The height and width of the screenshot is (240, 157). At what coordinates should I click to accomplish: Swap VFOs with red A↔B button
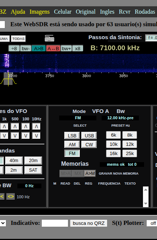(53, 48)
